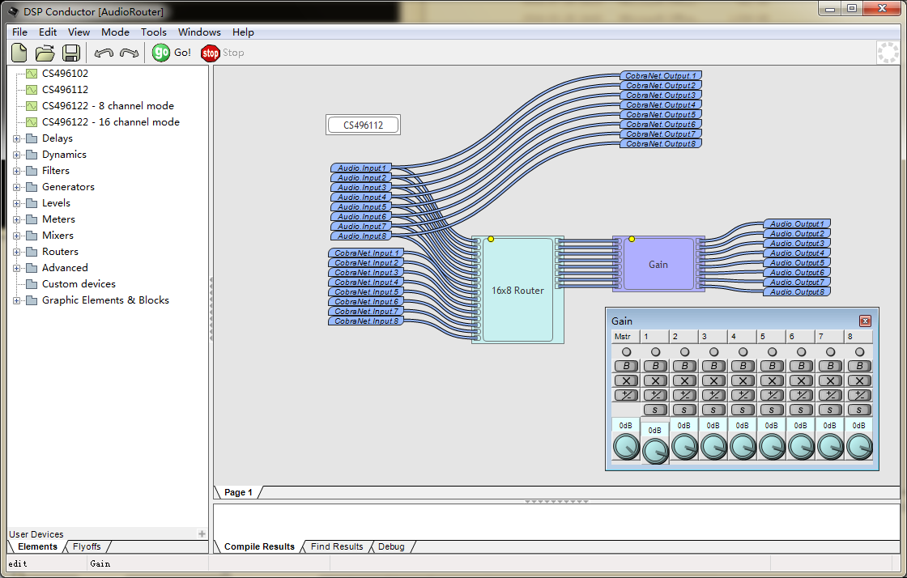This screenshot has width=907, height=578.
Task: Switch to the Debug tab
Action: (x=391, y=546)
